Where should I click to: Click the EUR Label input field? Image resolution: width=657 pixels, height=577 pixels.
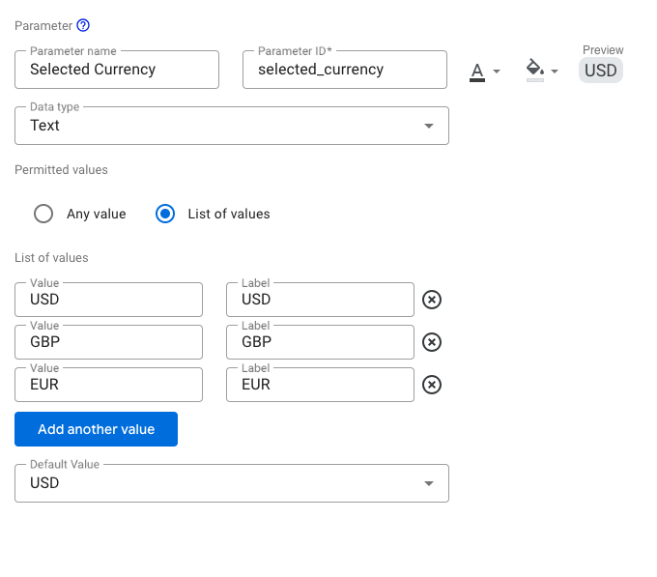coord(320,385)
